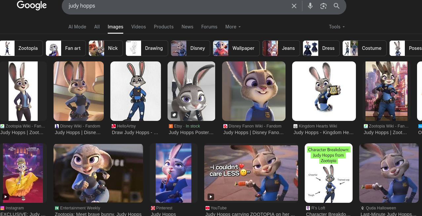
Task: Open the Character Breakdown image thumbnail
Action: [328, 173]
